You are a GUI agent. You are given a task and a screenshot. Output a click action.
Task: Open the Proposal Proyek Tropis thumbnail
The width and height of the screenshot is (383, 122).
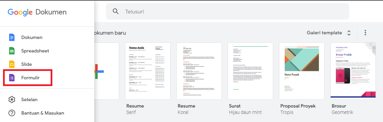(302, 71)
